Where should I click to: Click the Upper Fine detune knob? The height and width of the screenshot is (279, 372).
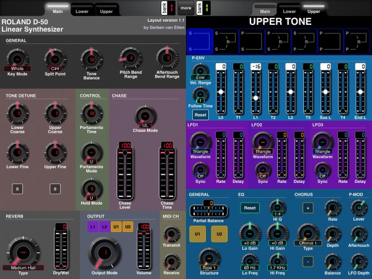coord(55,153)
